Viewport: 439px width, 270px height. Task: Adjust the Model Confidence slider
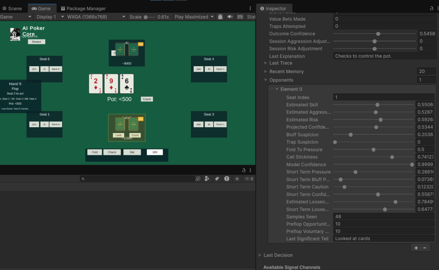[x=374, y=165]
